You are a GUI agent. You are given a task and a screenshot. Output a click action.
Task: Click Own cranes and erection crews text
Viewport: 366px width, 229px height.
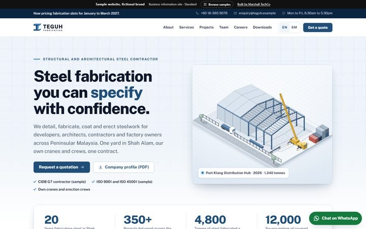pyautogui.click(x=64, y=189)
